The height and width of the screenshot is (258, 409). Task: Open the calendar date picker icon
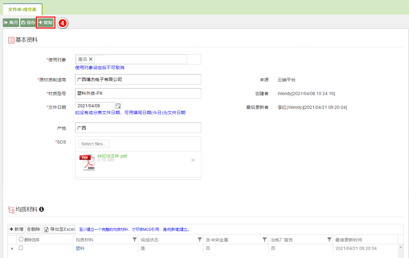(x=118, y=106)
